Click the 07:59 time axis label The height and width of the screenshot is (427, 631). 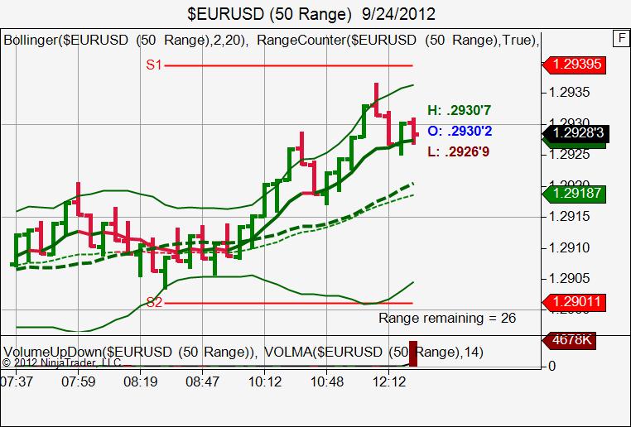tap(79, 381)
